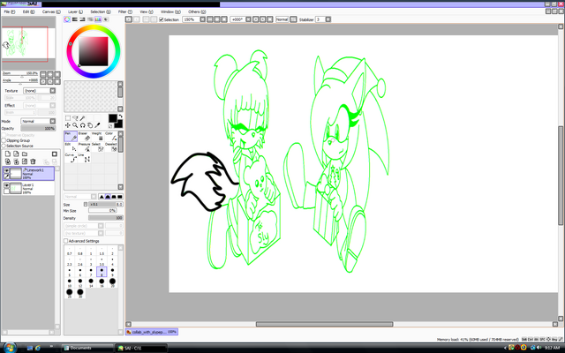Select the Line tool
The height and width of the screenshot is (353, 565).
tap(84, 158)
